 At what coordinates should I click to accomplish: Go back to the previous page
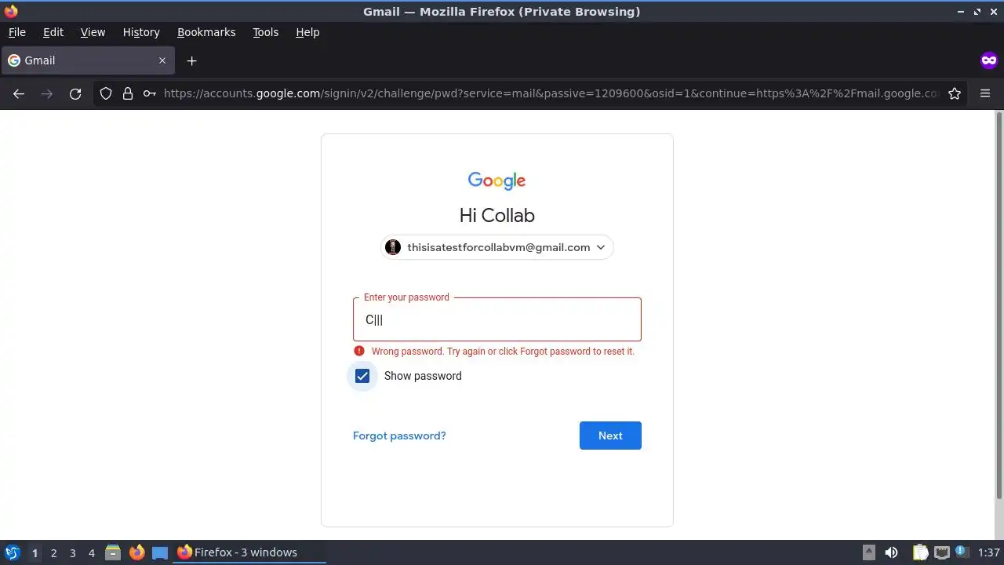[x=19, y=93]
